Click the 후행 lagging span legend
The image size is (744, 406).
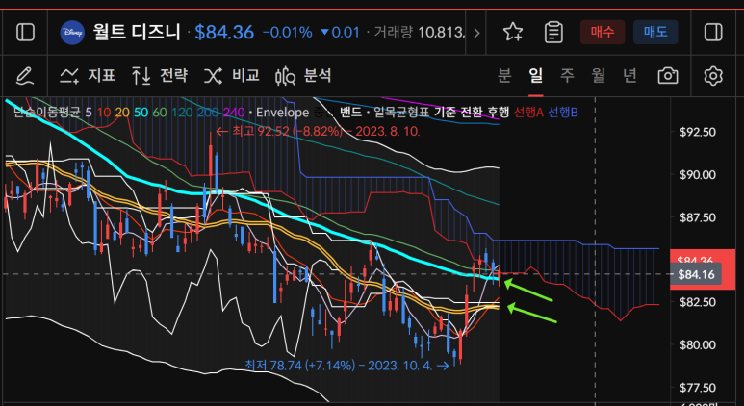[x=498, y=113]
